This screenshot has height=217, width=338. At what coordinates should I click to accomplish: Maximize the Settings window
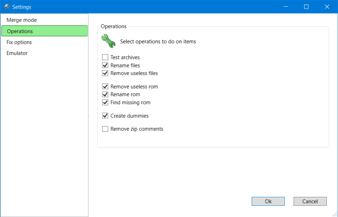pyautogui.click(x=306, y=7)
